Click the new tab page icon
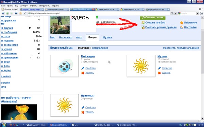This screenshot has width=204, height=127. click(x=2, y=9)
